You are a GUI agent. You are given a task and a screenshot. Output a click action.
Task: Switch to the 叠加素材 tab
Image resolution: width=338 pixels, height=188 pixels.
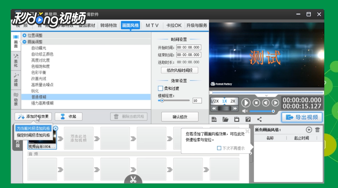tap(87, 25)
